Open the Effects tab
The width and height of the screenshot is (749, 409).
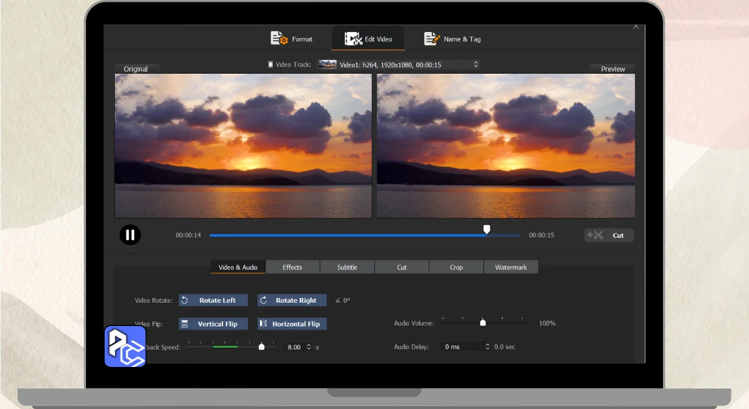coord(293,267)
